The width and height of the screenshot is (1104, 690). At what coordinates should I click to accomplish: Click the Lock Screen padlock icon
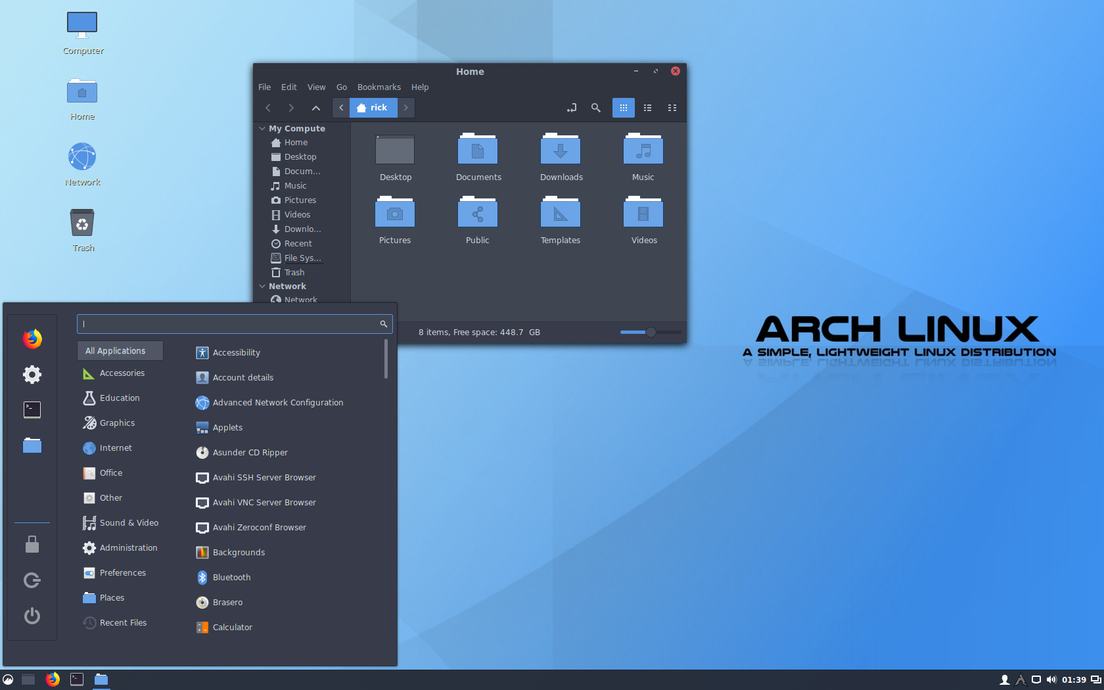tap(32, 544)
